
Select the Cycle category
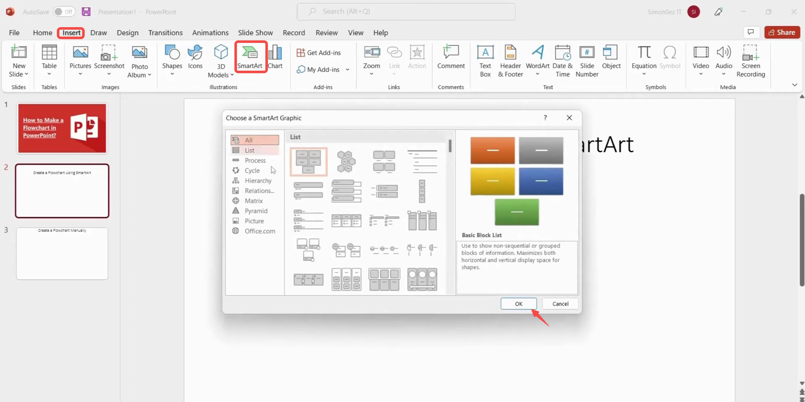pos(255,170)
